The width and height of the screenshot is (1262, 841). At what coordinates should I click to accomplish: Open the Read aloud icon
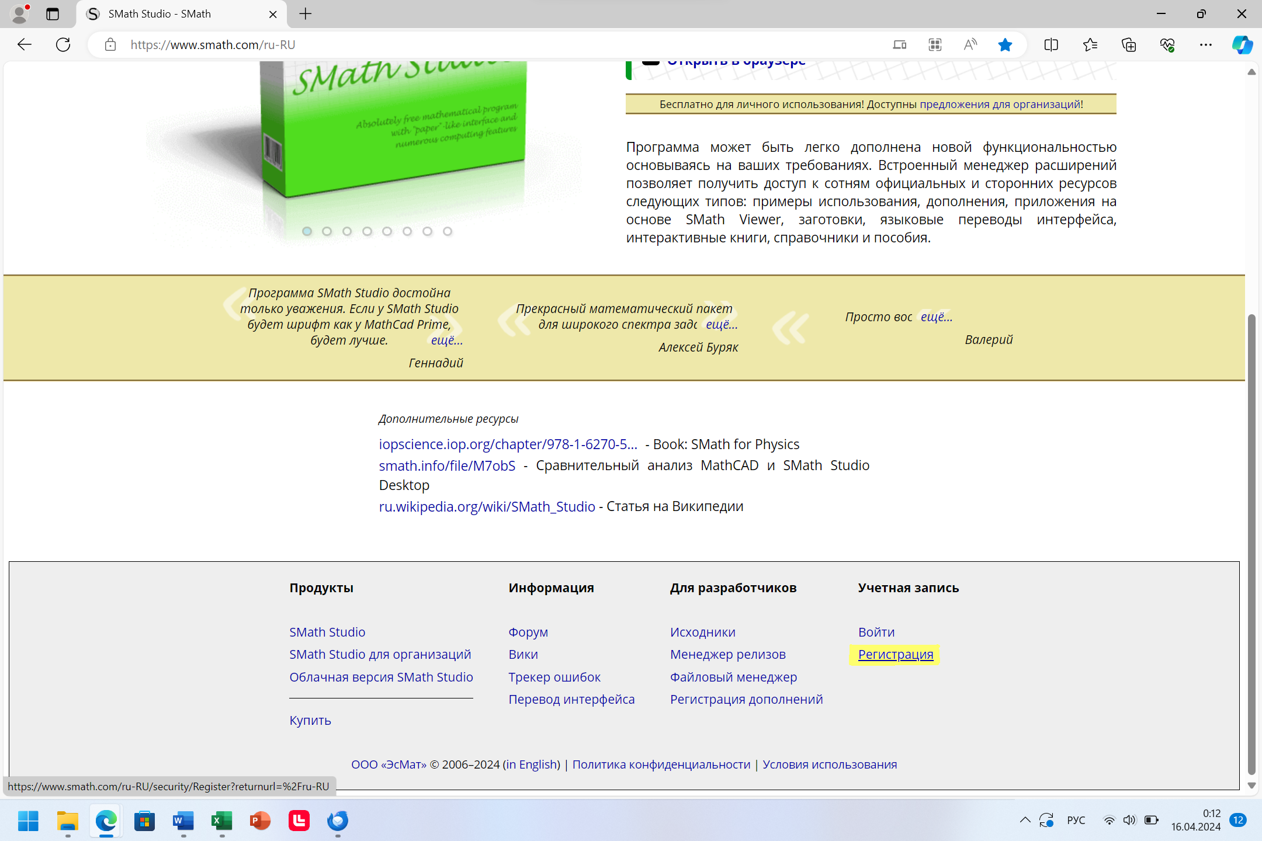(970, 45)
